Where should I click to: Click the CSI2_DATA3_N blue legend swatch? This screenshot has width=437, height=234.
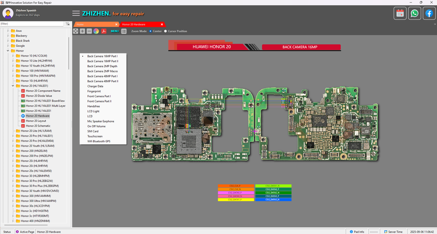click(x=273, y=200)
